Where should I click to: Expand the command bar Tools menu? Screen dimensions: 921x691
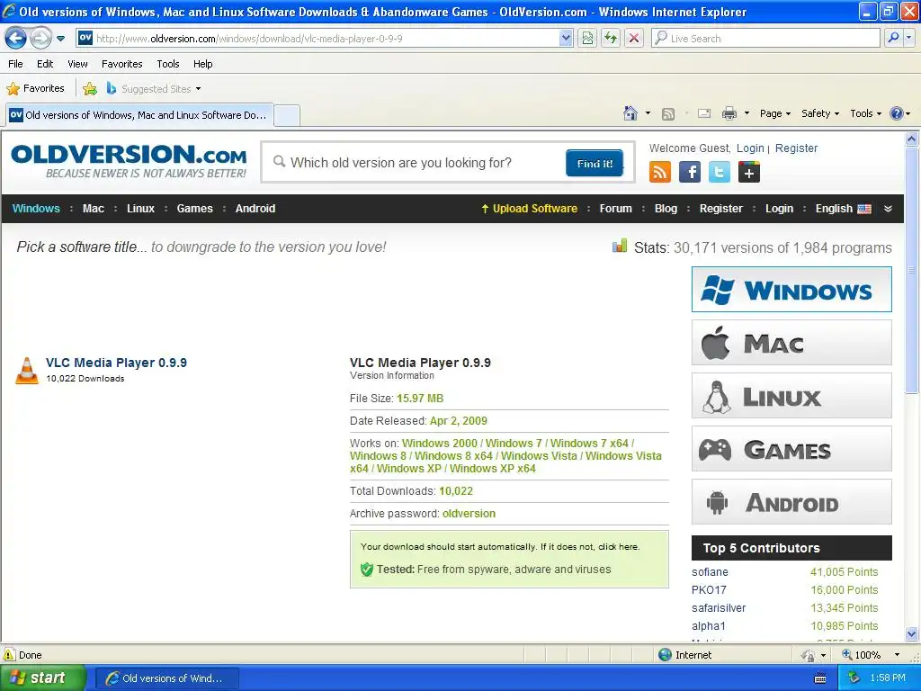866,113
